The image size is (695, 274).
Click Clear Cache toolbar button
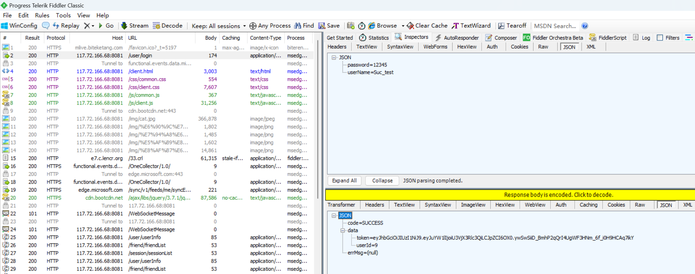pyautogui.click(x=427, y=26)
